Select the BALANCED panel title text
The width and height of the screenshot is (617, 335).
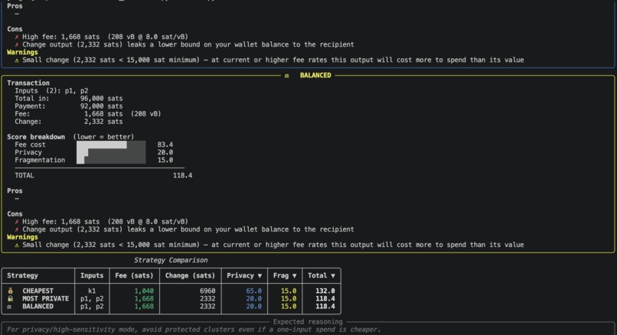click(x=315, y=76)
